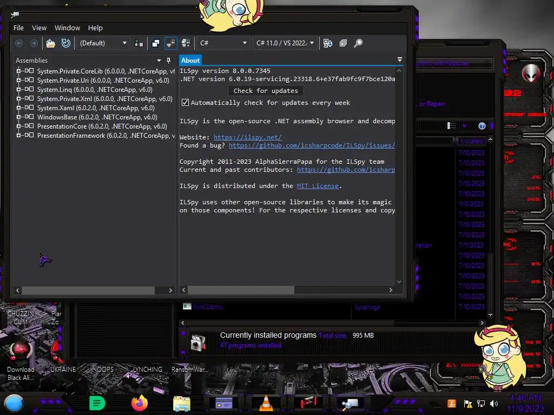Open the C# language dropdown
Image resolution: width=554 pixels, height=415 pixels.
tap(223, 43)
